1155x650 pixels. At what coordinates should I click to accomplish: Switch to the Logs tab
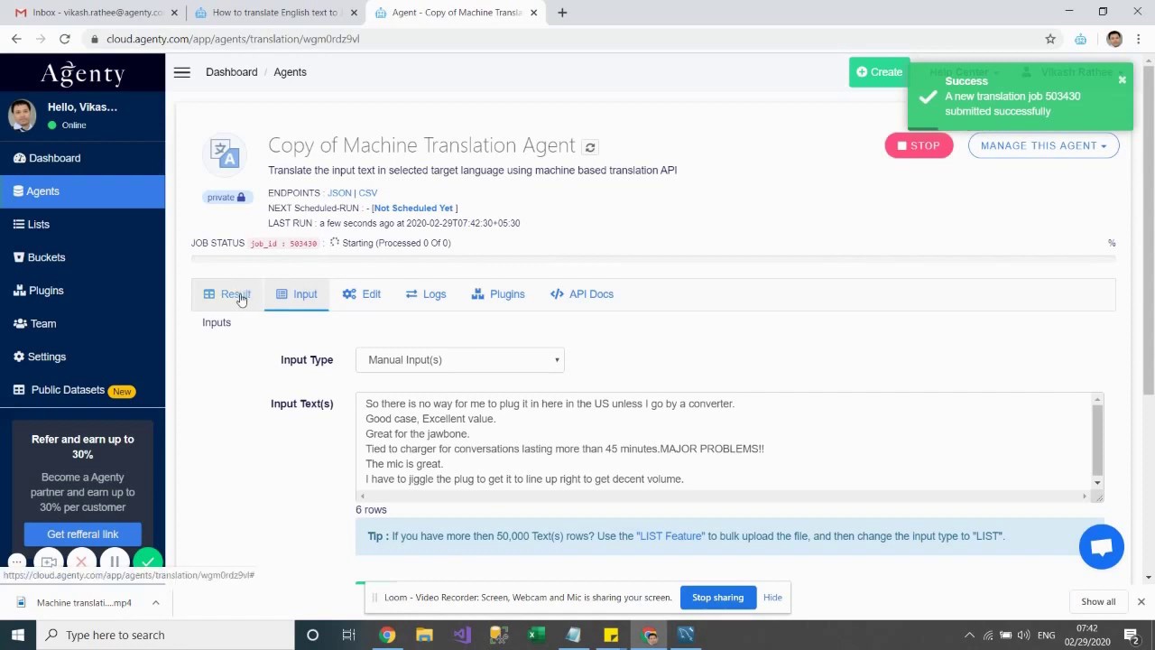(x=426, y=294)
